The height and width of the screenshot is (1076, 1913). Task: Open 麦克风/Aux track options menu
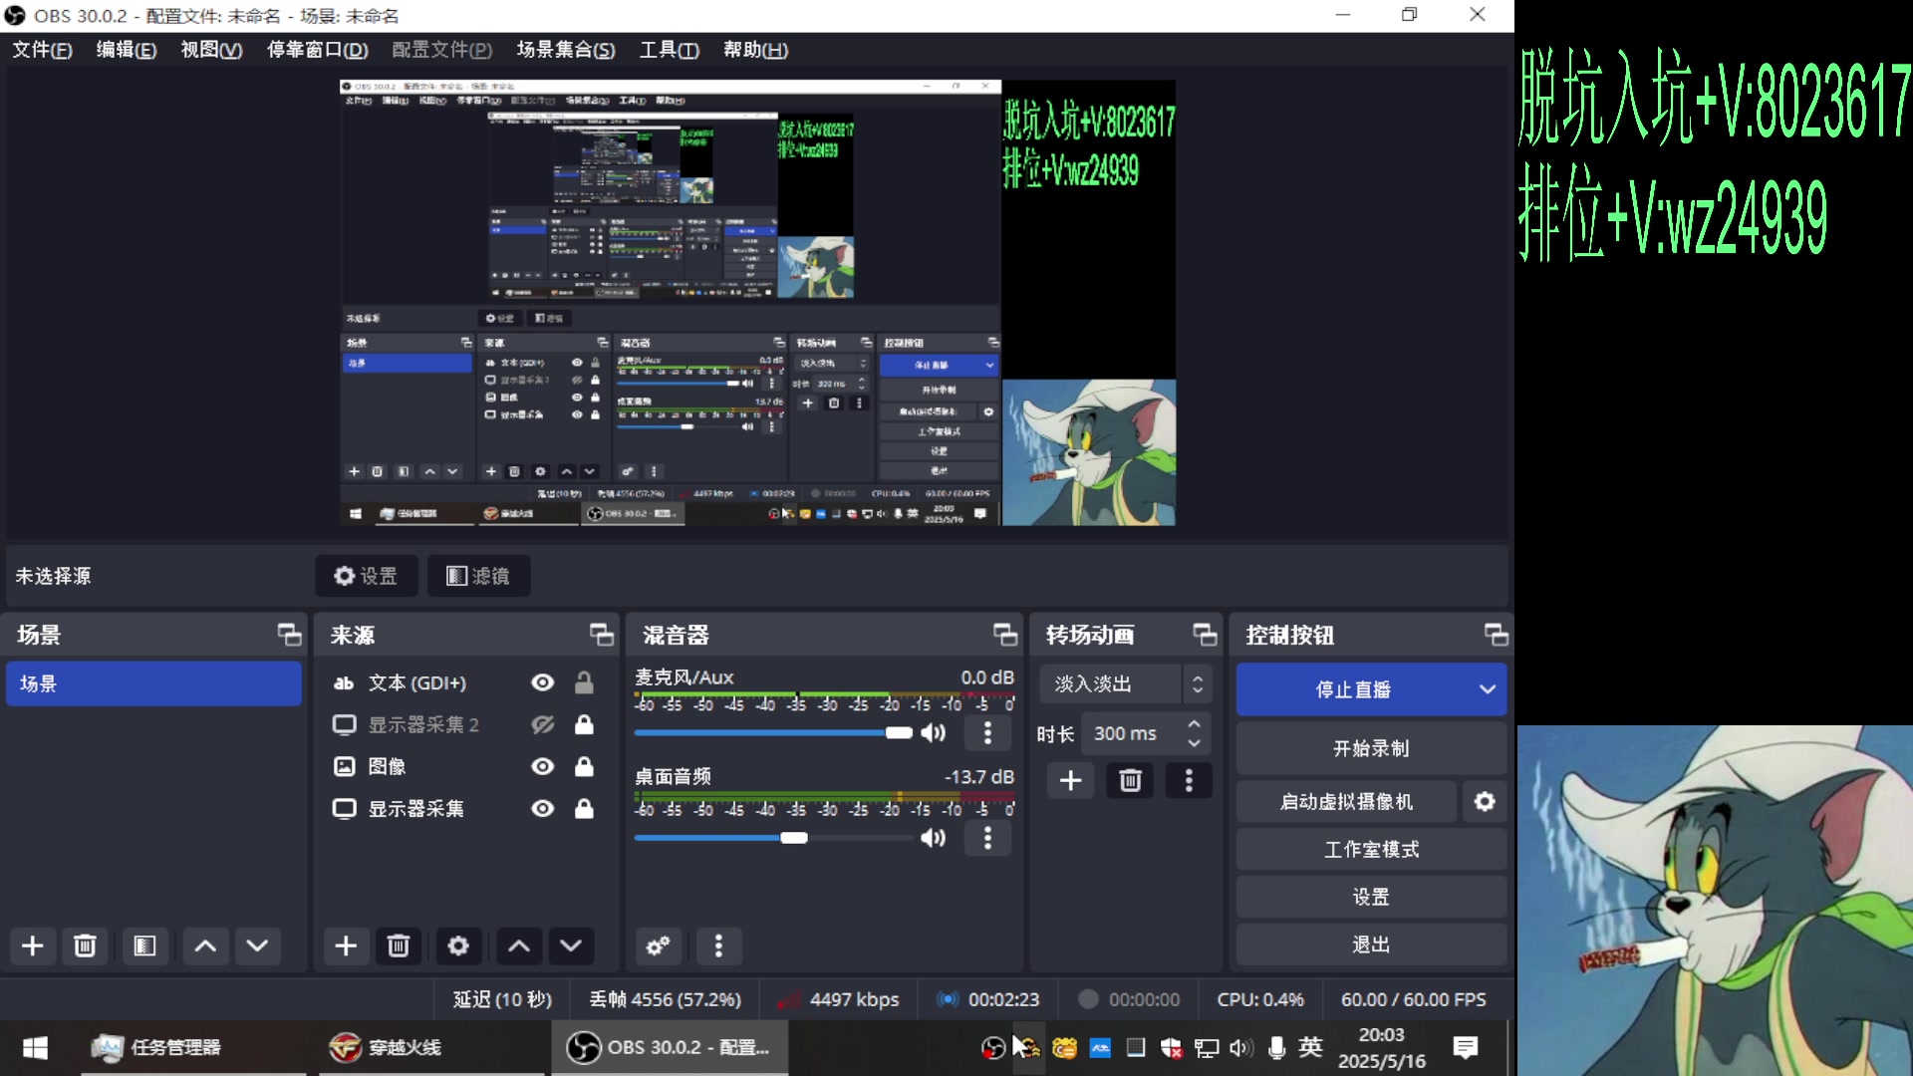pos(987,733)
